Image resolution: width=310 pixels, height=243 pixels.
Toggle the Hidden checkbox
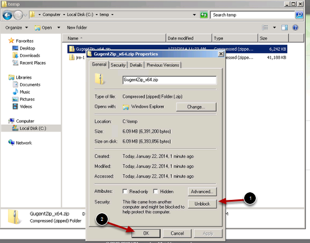coord(156,191)
